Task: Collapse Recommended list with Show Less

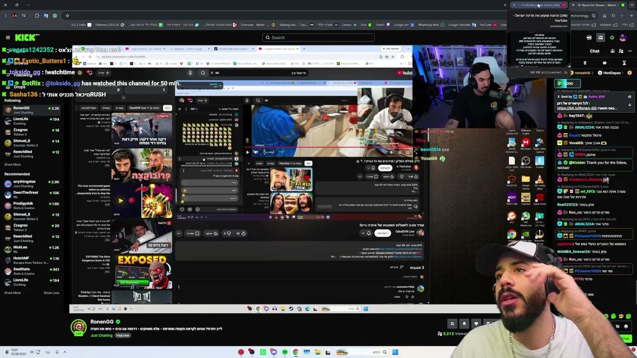Action: point(51,293)
